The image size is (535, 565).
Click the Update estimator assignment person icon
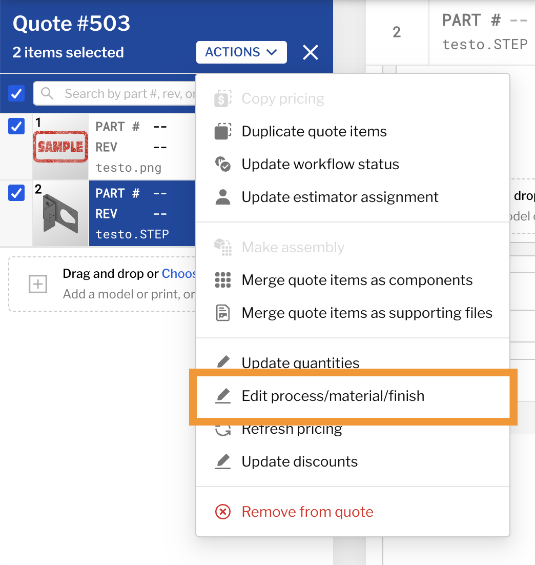[223, 197]
